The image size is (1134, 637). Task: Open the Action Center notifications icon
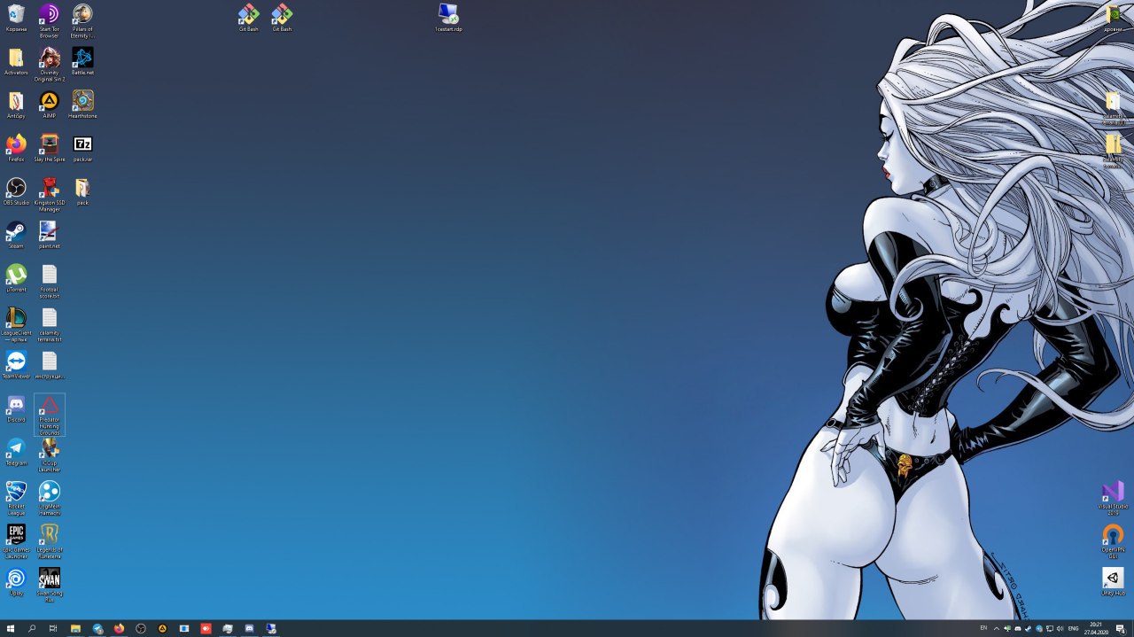[x=1120, y=629]
